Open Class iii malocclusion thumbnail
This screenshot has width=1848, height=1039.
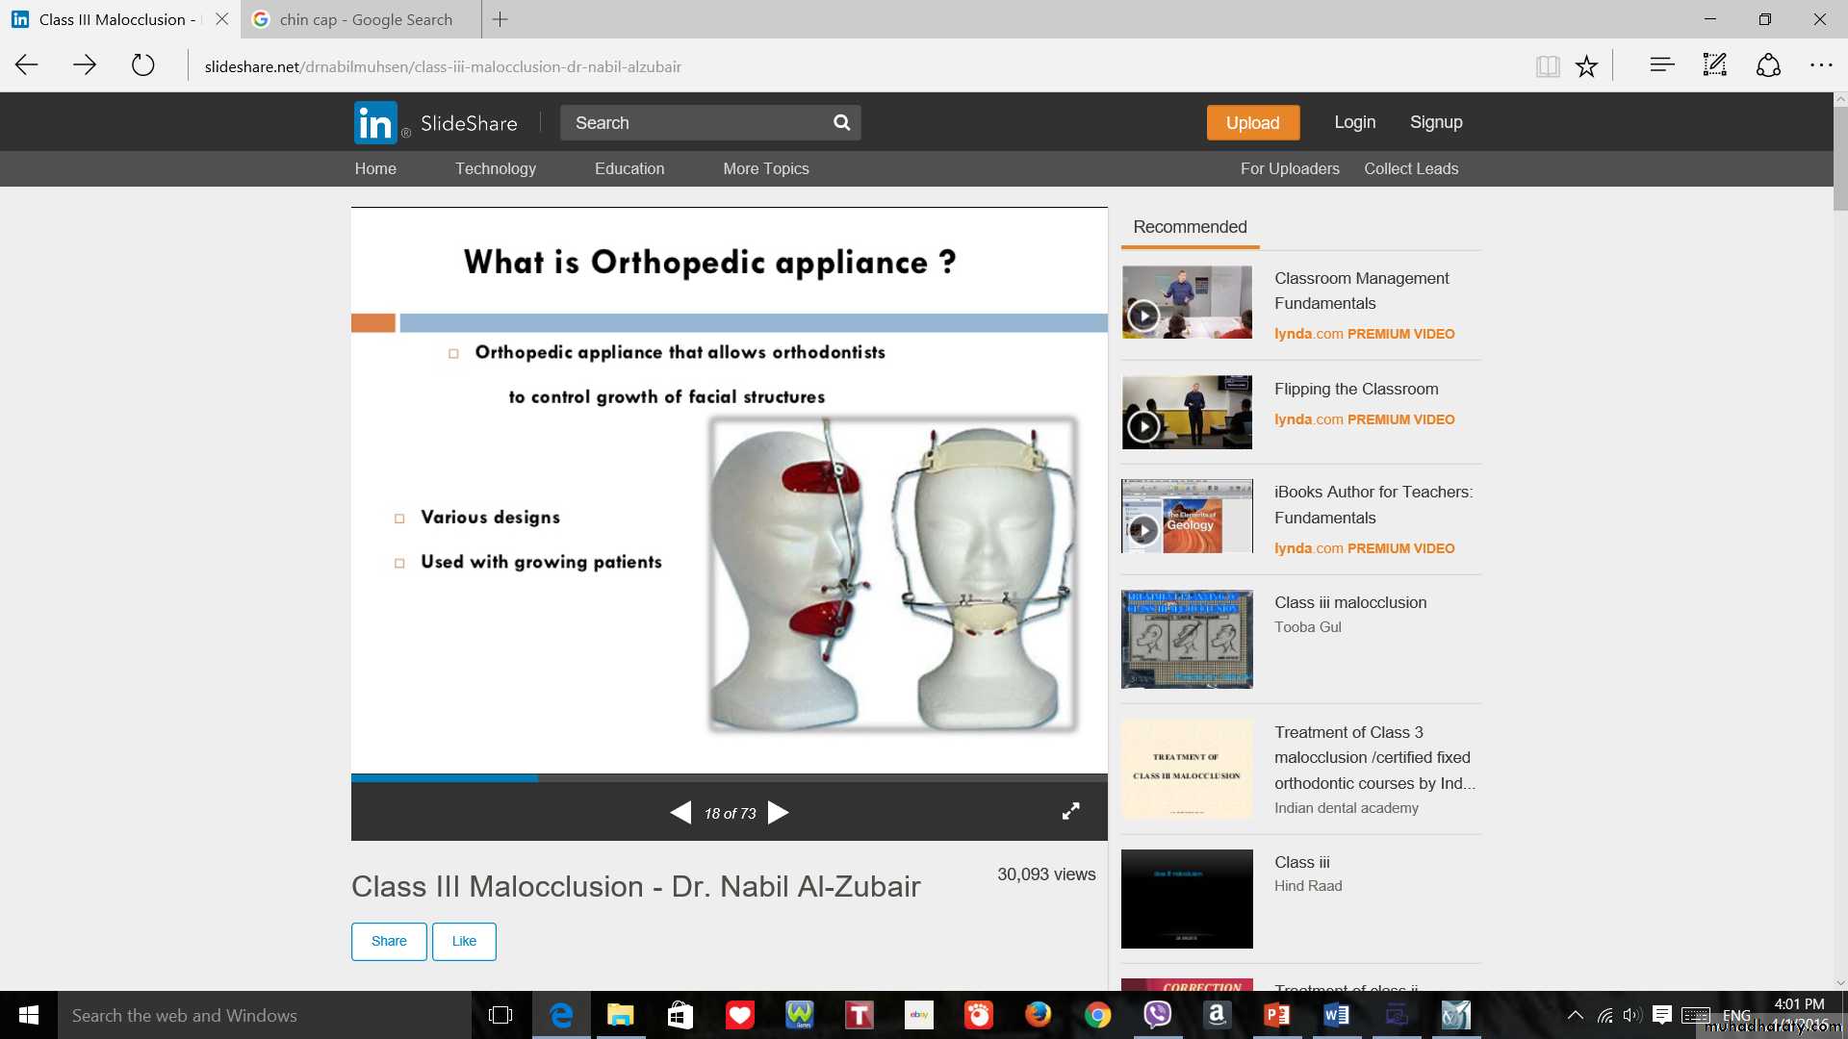click(1187, 639)
